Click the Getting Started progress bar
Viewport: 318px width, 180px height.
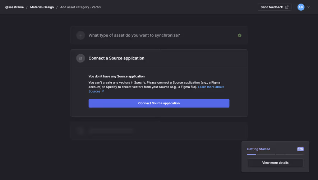click(x=275, y=154)
